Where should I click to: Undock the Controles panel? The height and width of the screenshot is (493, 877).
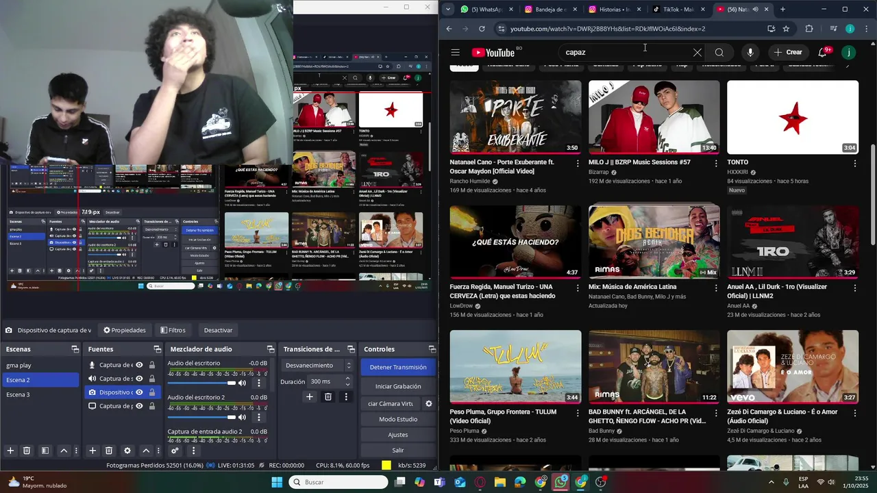coord(432,349)
